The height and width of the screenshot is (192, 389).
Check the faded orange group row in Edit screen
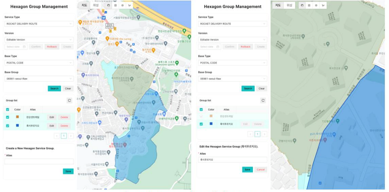coord(201,116)
